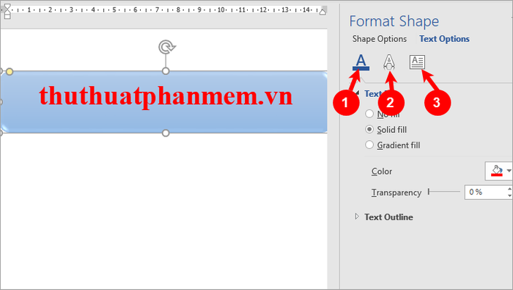This screenshot has width=513, height=290.
Task: Open the Layout & Properties textbox icon
Action: tap(417, 62)
